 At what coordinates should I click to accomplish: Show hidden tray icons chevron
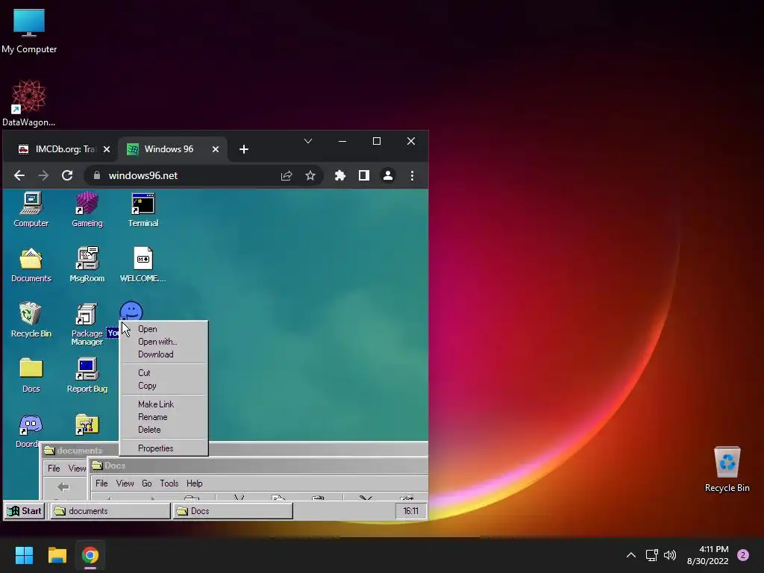[x=631, y=555]
